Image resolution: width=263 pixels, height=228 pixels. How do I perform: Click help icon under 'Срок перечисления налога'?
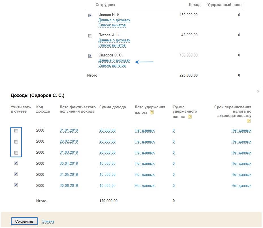click(249, 121)
